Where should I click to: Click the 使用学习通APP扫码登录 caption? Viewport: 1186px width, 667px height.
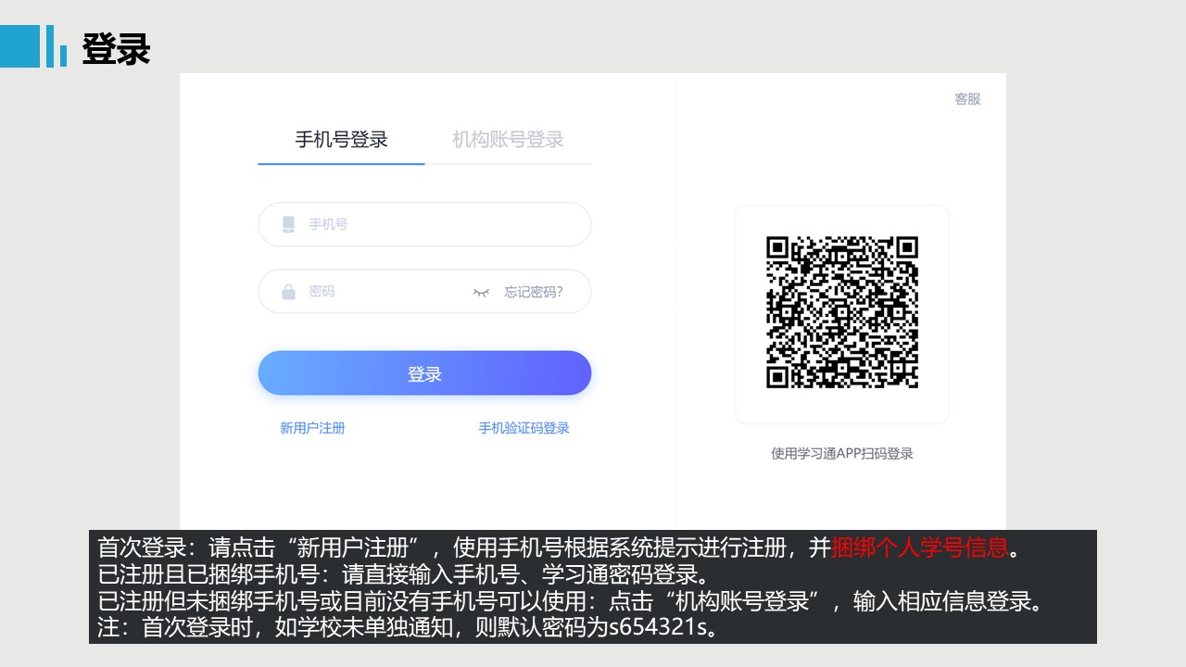842,453
